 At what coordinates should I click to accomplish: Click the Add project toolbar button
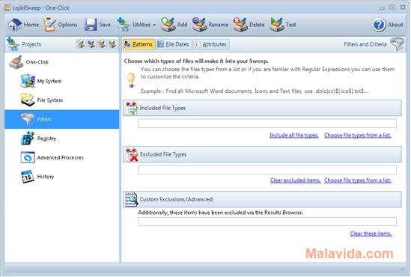point(174,25)
